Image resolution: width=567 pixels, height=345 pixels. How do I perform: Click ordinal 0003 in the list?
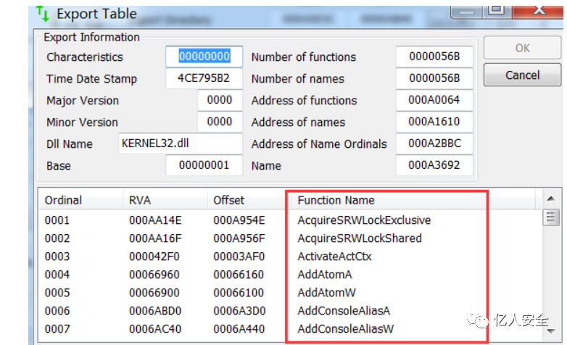click(57, 257)
